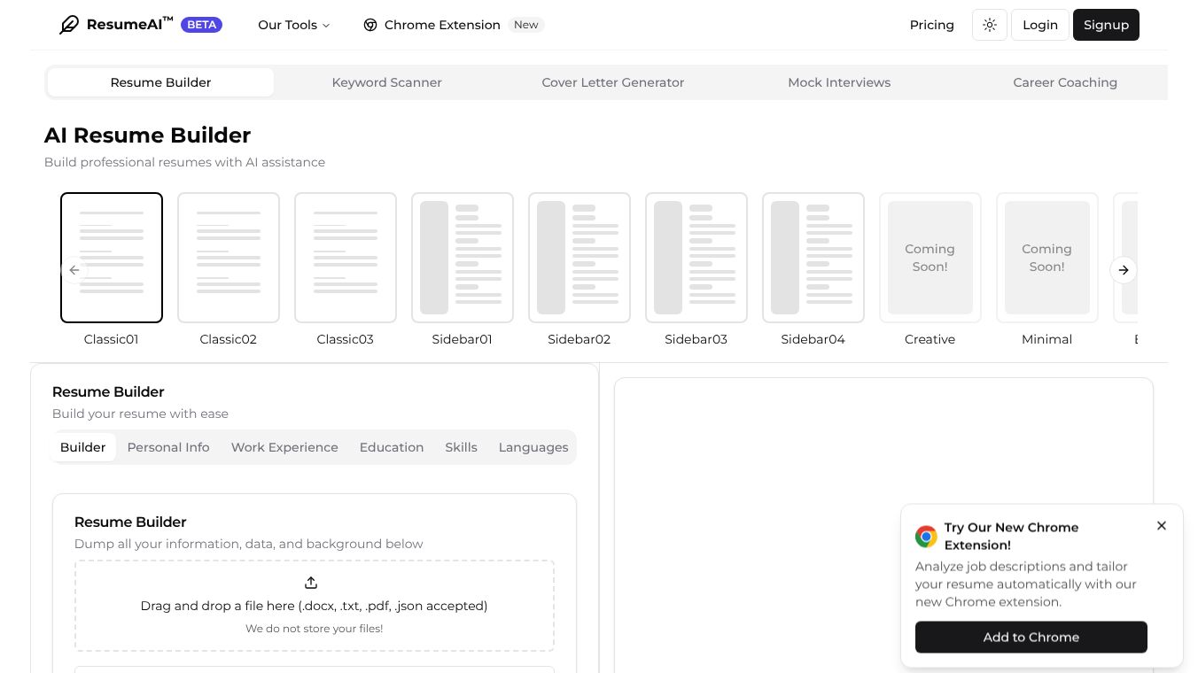This screenshot has width=1198, height=673.
Task: Select the Personal Info sub-tab
Action: [x=168, y=447]
